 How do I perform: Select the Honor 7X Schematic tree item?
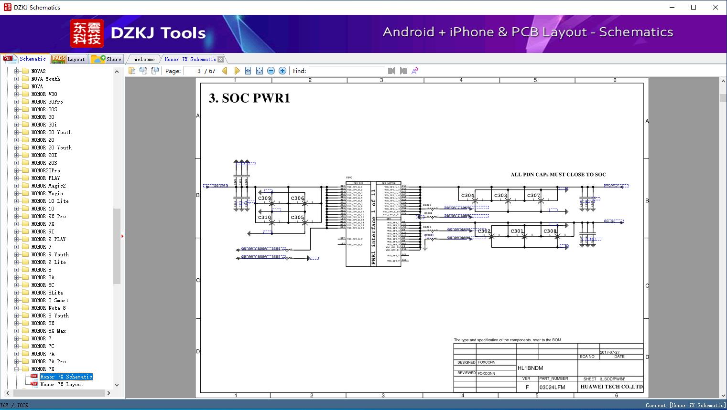point(66,377)
